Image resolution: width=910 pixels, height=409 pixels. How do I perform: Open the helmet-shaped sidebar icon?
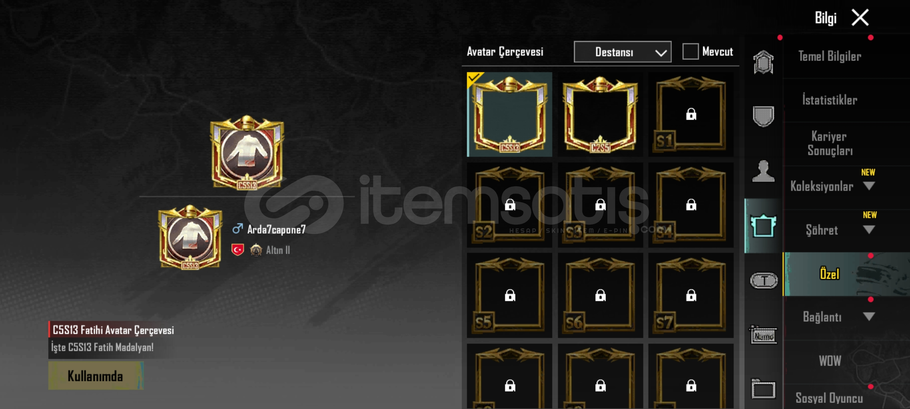[x=763, y=62]
